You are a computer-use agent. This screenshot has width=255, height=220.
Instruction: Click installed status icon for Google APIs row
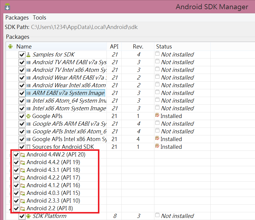click(x=157, y=115)
